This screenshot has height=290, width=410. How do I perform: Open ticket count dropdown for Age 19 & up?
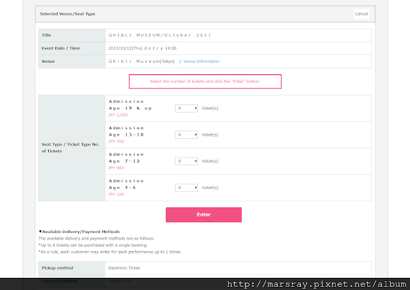pos(186,108)
